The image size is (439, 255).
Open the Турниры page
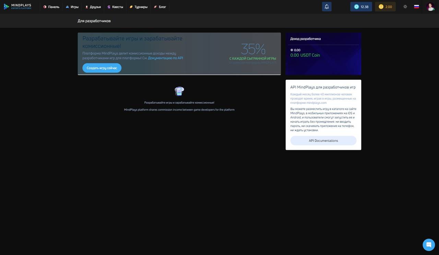[x=139, y=7]
